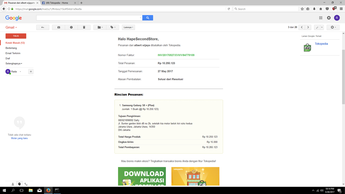Image resolution: width=345 pixels, height=194 pixels.
Task: Bookmark this page with the star icon
Action: pos(302,9)
